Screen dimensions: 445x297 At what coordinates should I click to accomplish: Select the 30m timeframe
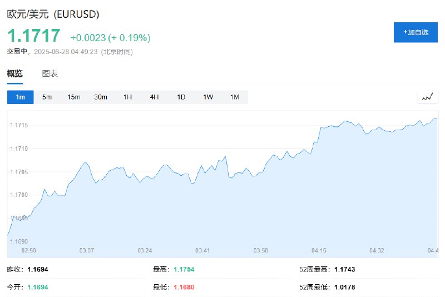(101, 97)
